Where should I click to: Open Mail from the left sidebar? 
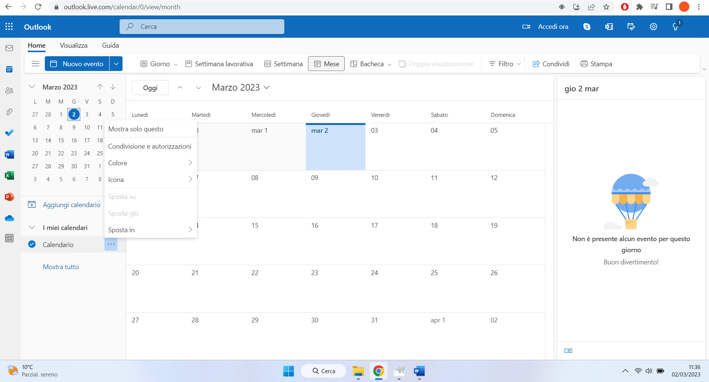point(9,48)
